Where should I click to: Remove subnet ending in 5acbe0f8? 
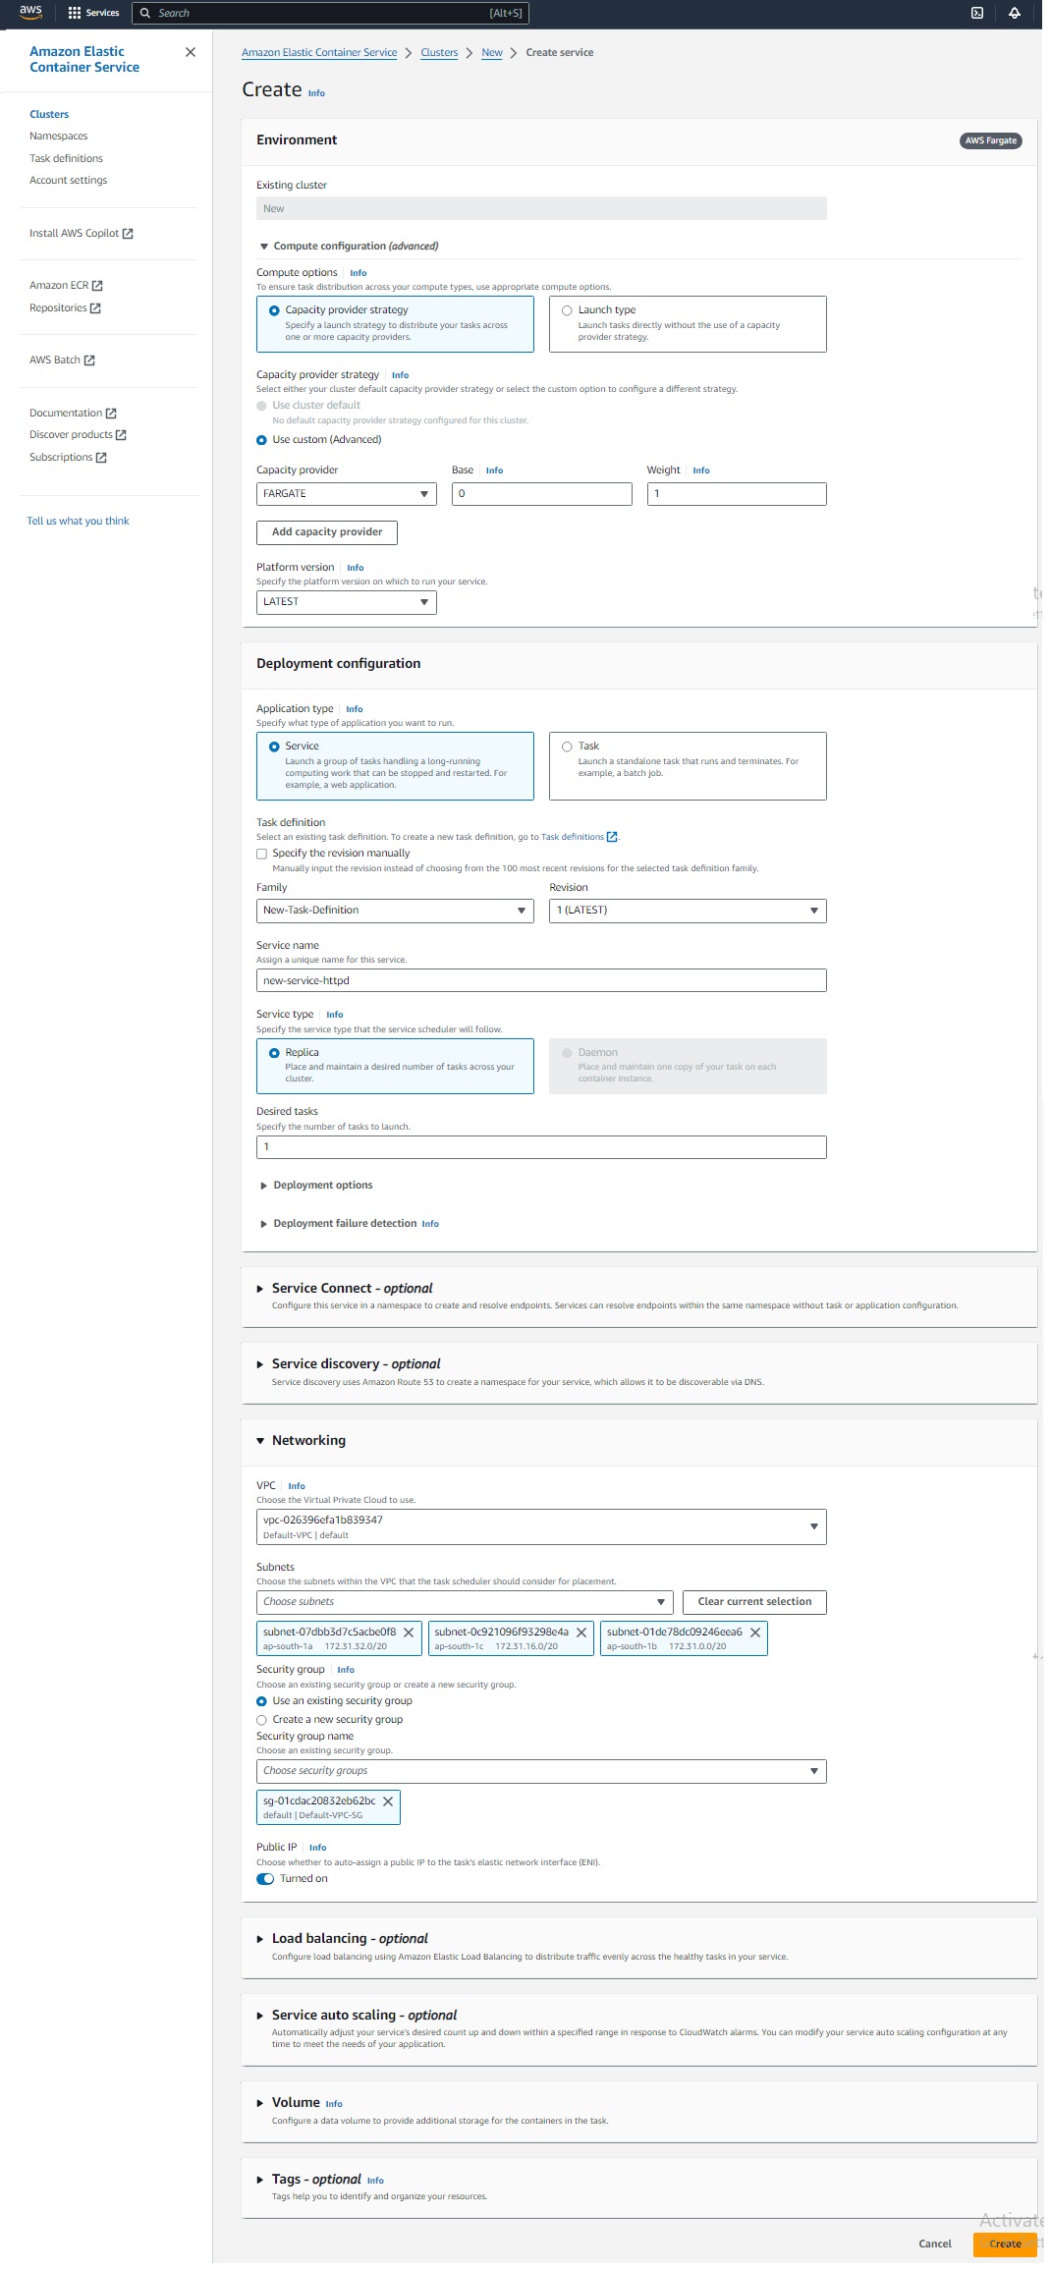click(x=409, y=1633)
